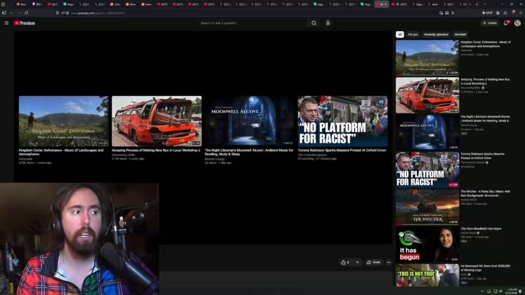Click the Create button
This screenshot has width=525, height=295.
pos(490,23)
